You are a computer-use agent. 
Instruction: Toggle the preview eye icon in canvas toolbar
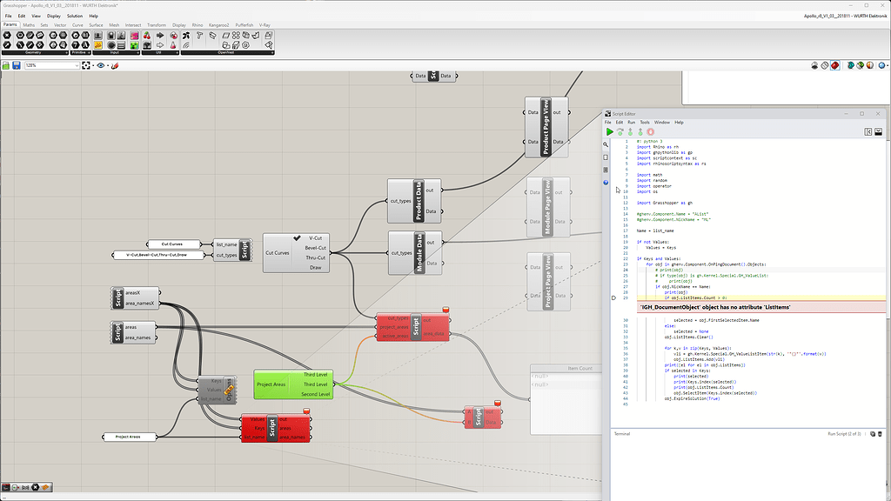click(x=101, y=65)
